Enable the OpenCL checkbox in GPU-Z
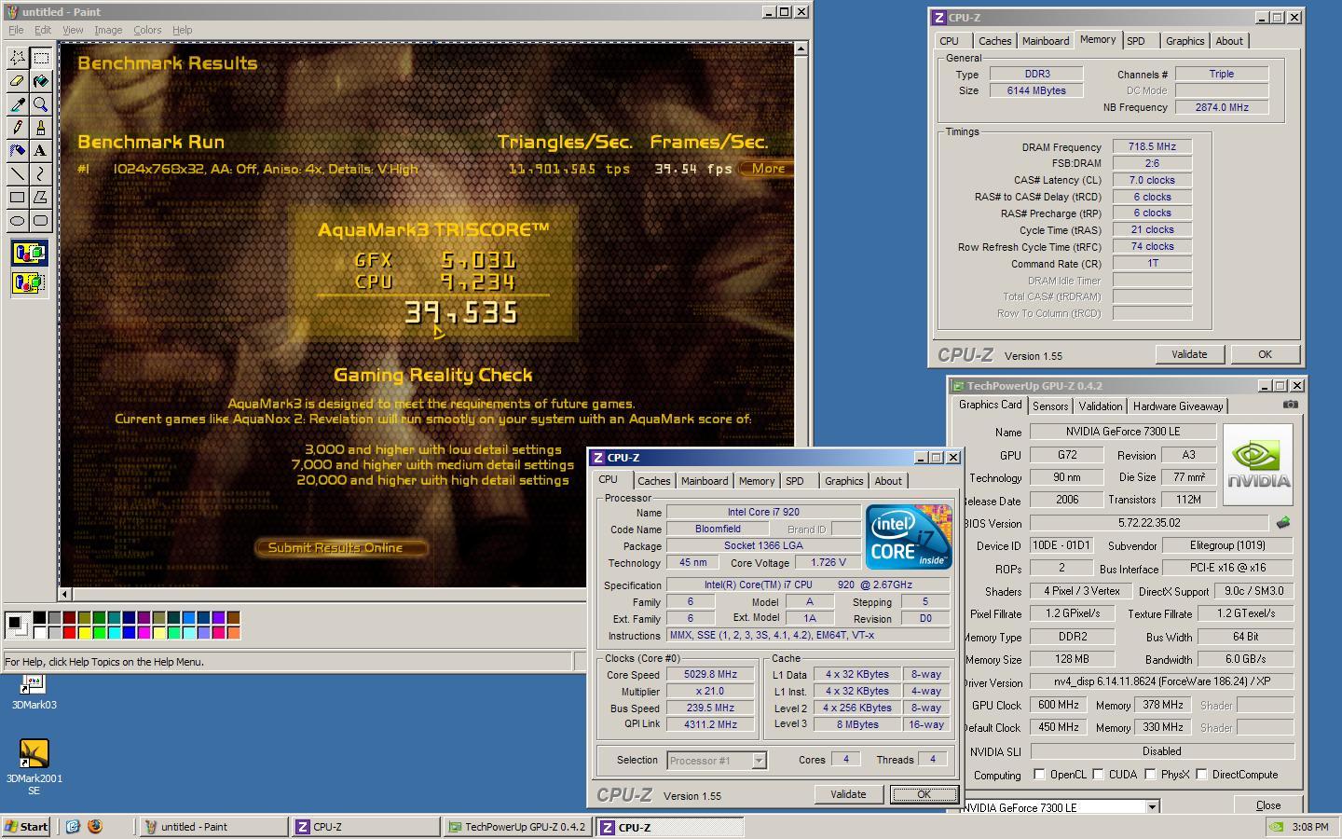This screenshot has width=1342, height=839. [x=1039, y=775]
